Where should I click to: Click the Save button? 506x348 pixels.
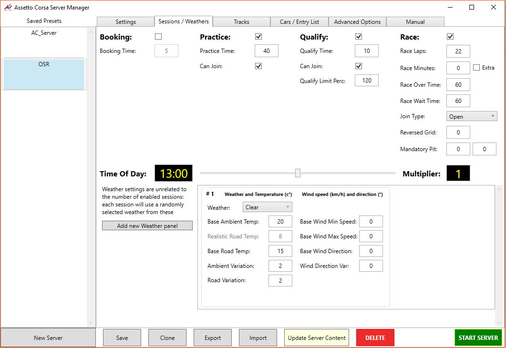pos(122,338)
